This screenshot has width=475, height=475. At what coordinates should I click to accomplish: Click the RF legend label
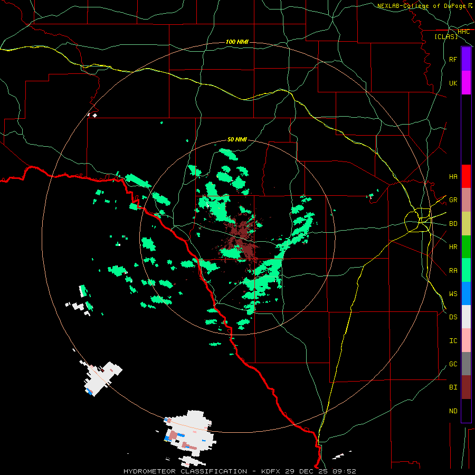(x=453, y=59)
